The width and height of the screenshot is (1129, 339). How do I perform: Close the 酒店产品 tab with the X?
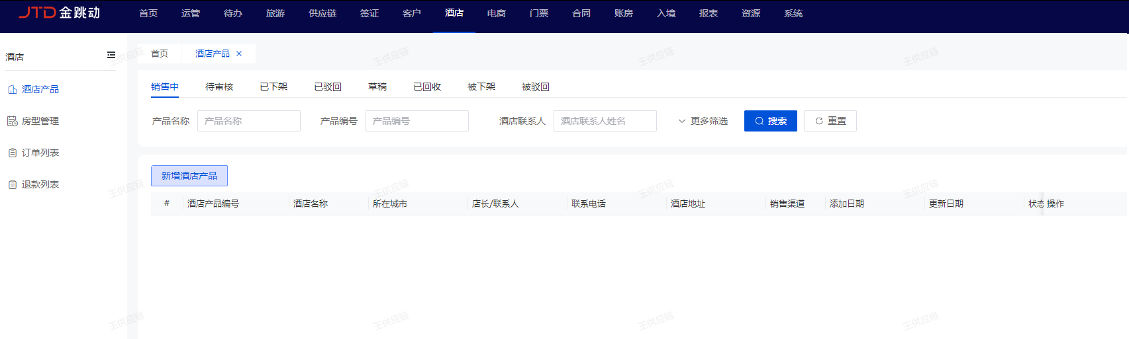click(239, 54)
